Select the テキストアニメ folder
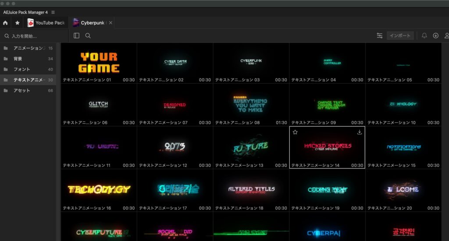449x241 pixels. 28,80
